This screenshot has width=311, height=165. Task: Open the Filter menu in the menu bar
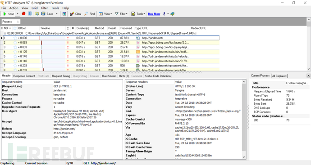[44, 8]
